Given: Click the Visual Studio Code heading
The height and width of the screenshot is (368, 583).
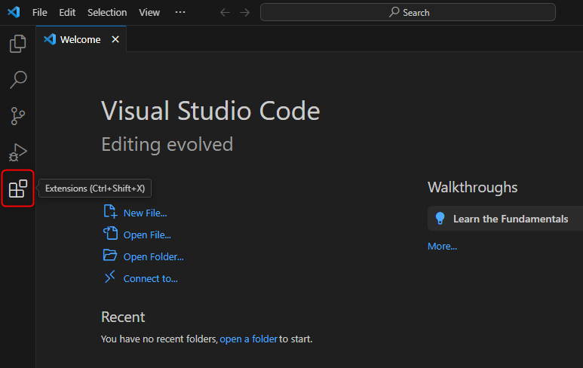Looking at the screenshot, I should point(210,111).
